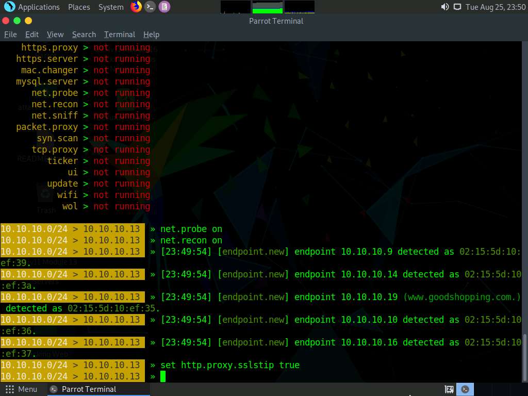Click the volume speaker icon
Screen dimensions: 528x396
coord(445,7)
